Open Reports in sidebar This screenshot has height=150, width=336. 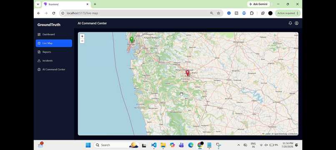point(54,52)
